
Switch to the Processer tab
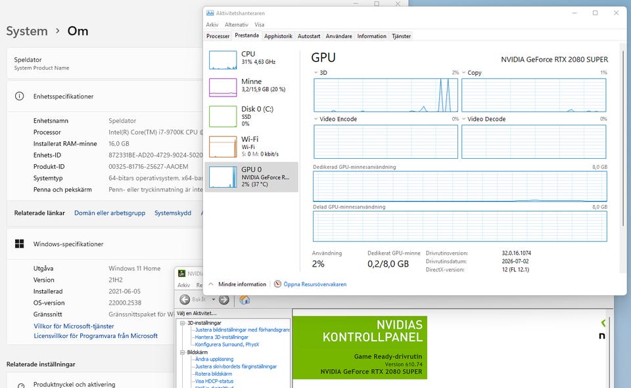218,36
